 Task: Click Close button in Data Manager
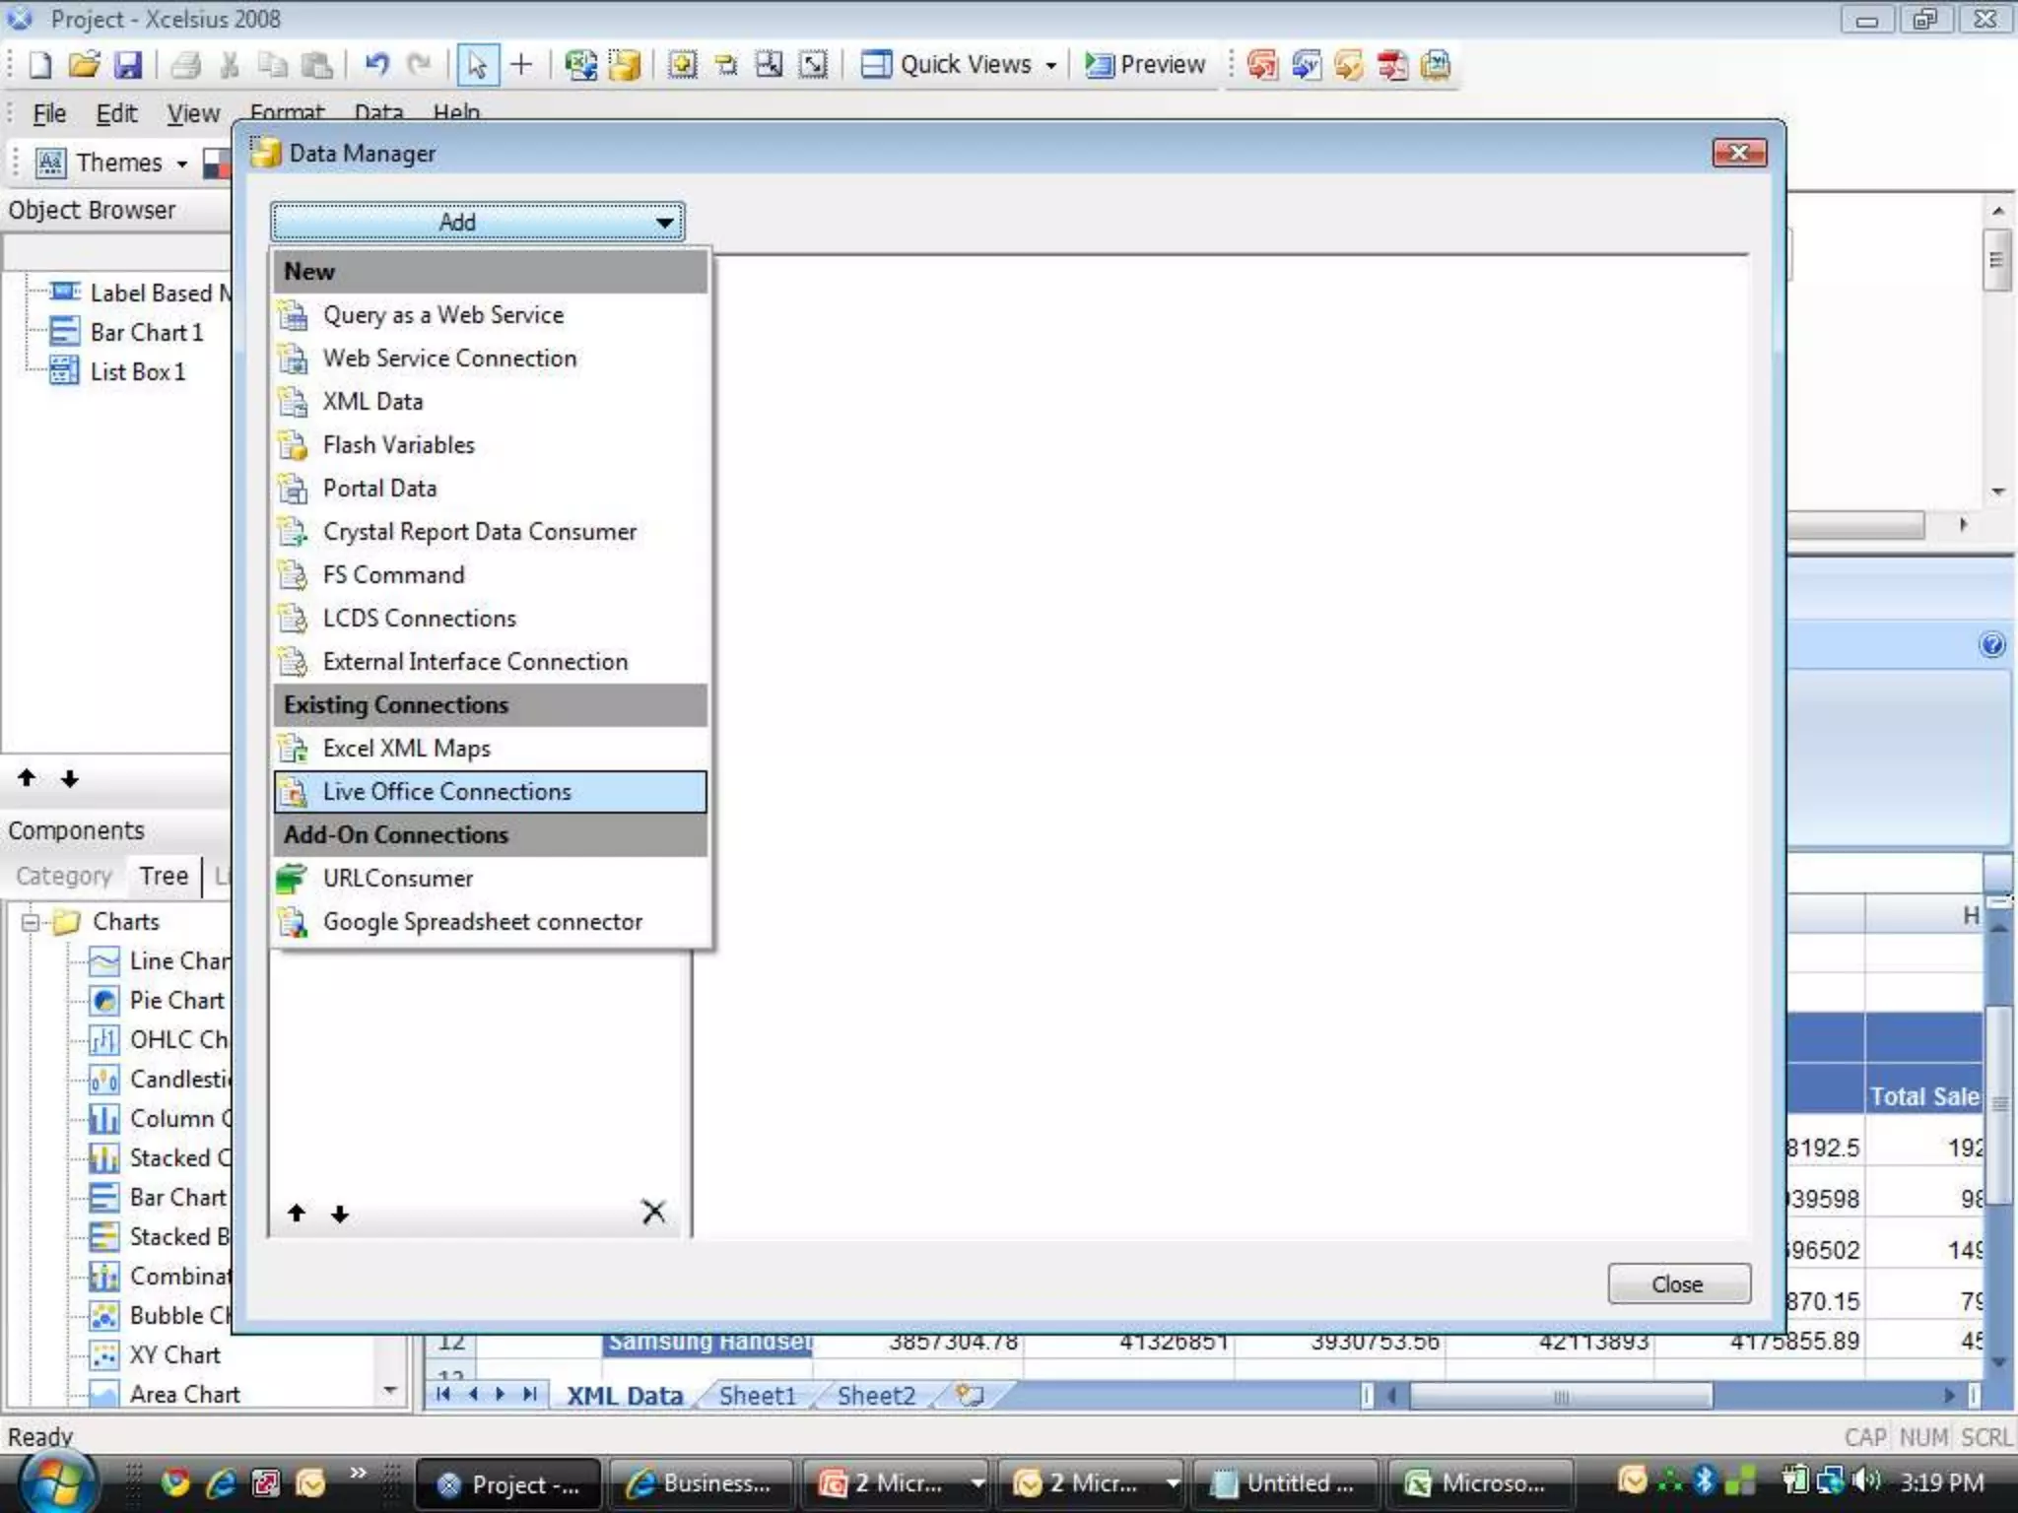[x=1679, y=1284]
